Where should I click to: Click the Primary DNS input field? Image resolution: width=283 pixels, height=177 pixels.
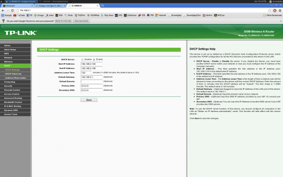(92, 86)
